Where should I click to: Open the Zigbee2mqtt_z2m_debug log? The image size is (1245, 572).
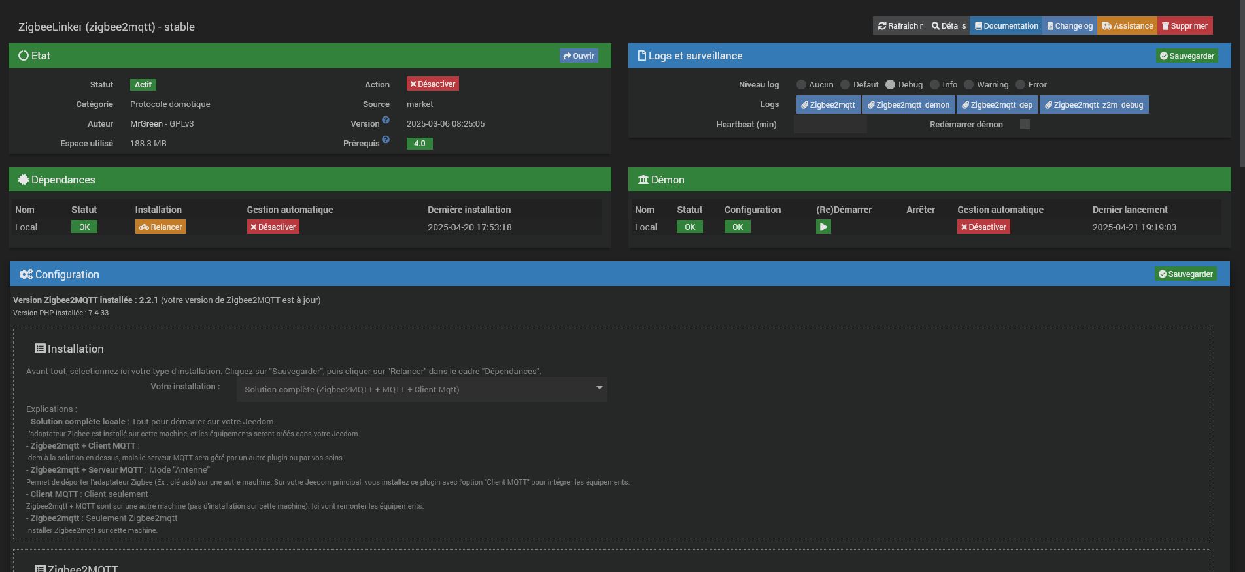coord(1094,105)
